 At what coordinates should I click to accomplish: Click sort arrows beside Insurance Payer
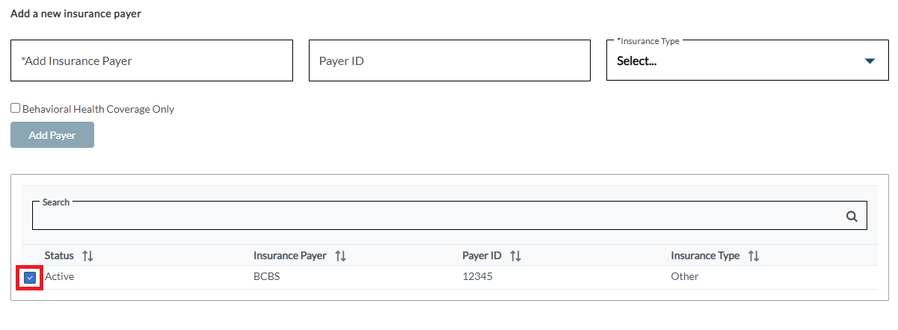pos(340,256)
